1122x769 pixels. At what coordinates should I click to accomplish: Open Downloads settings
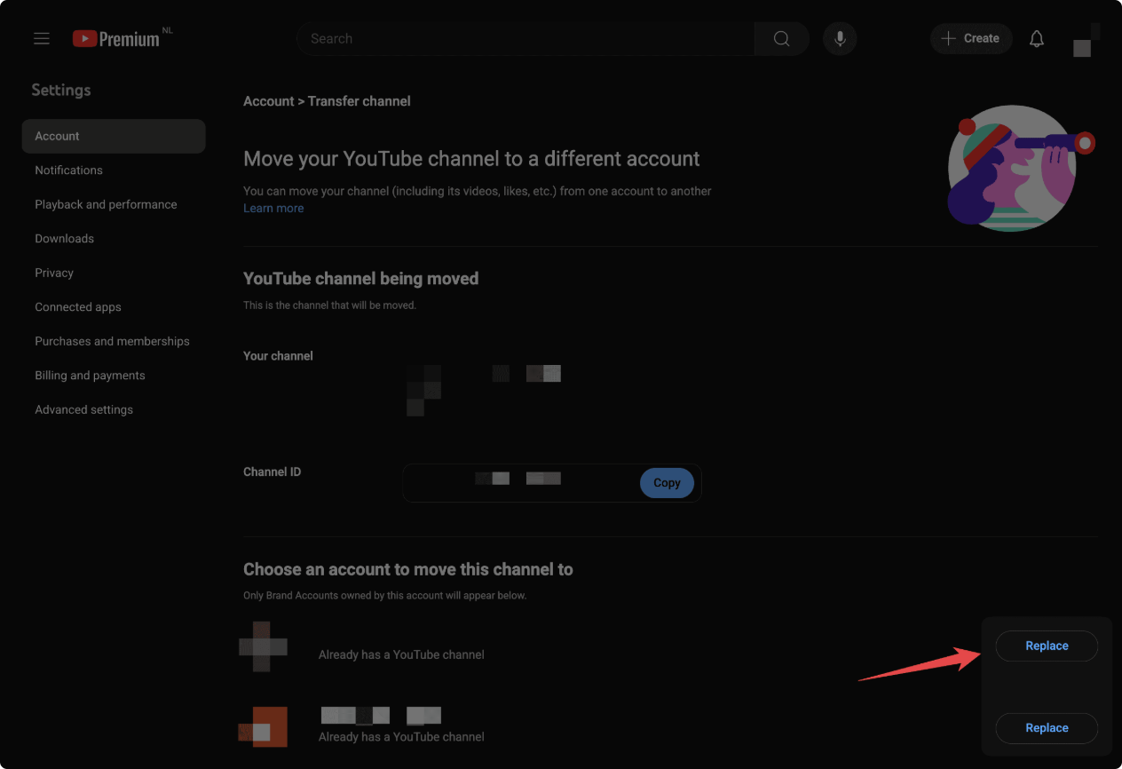(x=65, y=239)
